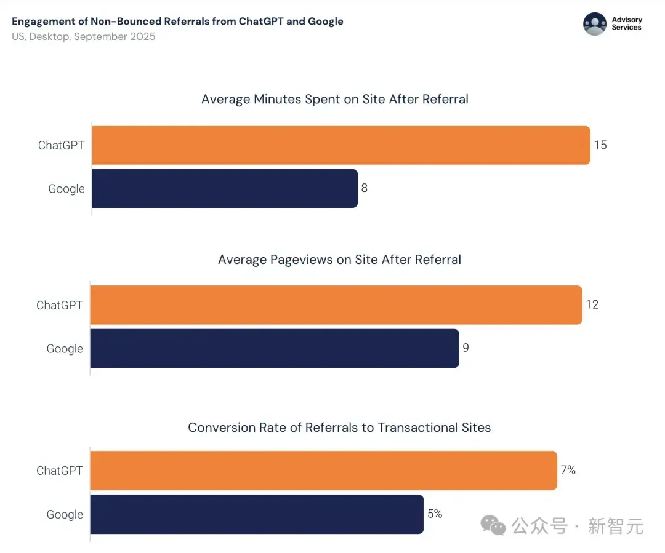The image size is (665, 553).
Task: Click the orange ChatGPT bar in Pageviews chart
Action: [x=336, y=305]
